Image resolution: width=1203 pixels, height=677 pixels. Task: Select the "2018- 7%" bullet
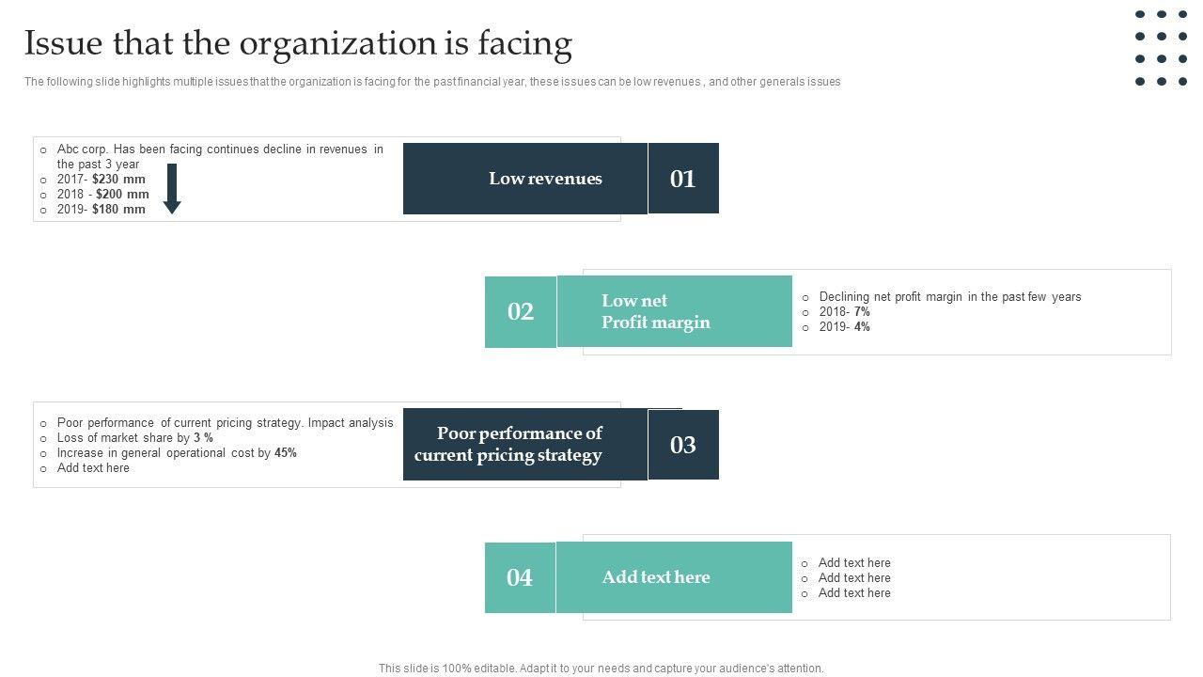pos(844,312)
